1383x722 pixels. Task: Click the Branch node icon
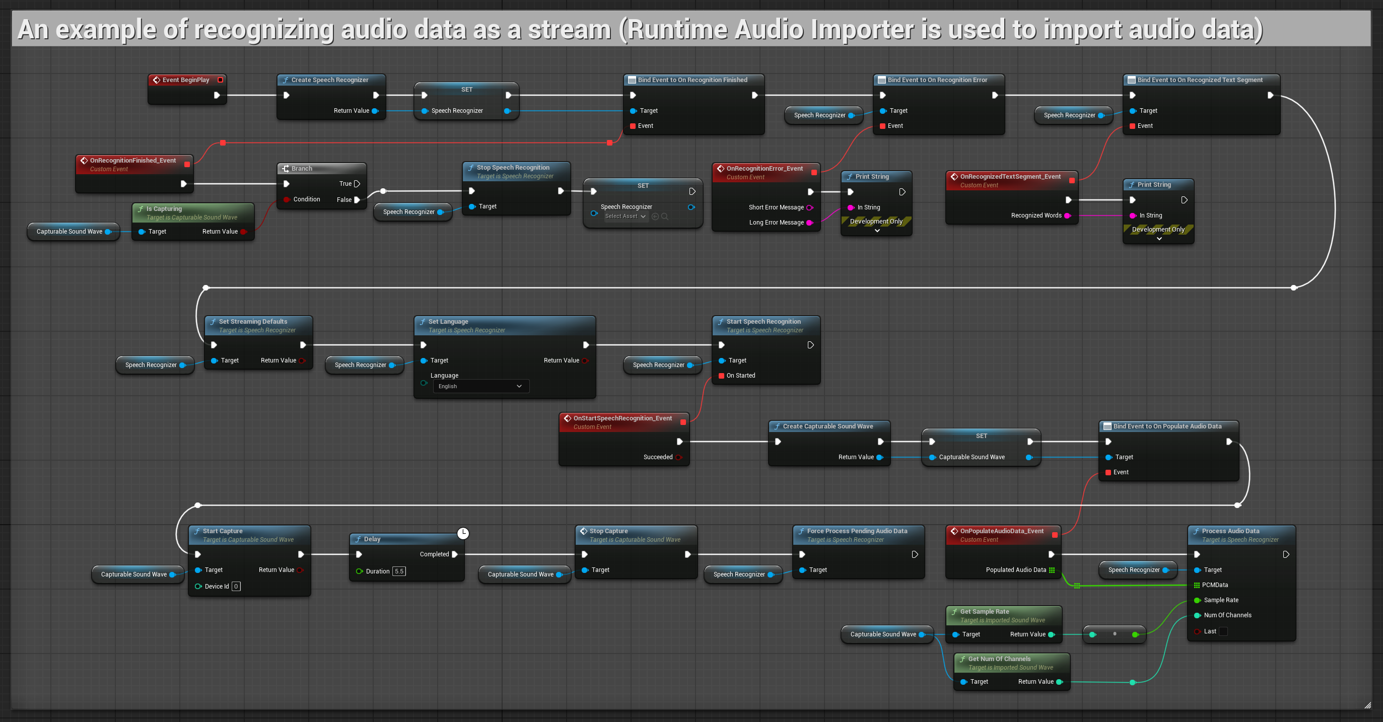click(286, 169)
